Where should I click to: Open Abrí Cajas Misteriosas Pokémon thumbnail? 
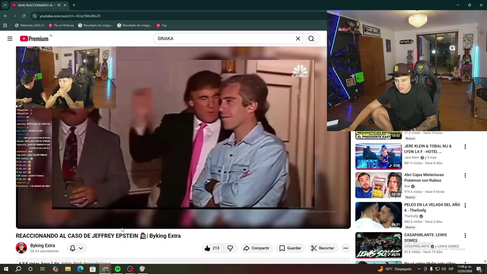[379, 185]
